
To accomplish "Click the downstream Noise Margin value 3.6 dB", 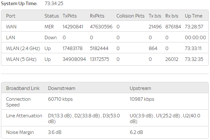I will [54, 132].
